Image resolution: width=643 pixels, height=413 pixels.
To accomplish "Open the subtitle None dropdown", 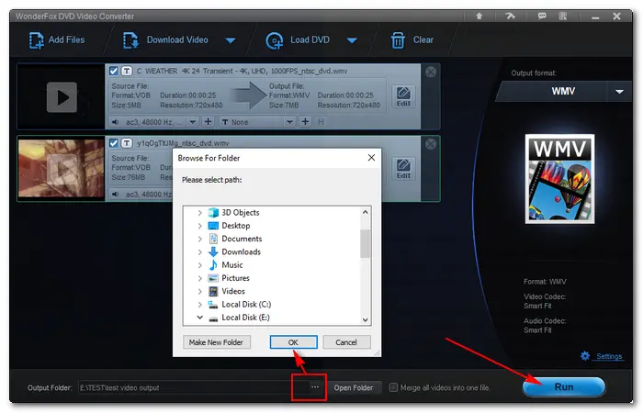I will 289,122.
